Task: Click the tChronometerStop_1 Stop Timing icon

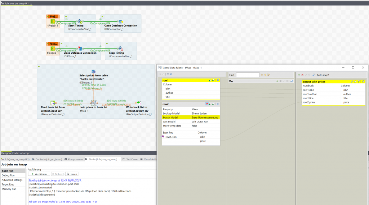Action: (121, 49)
